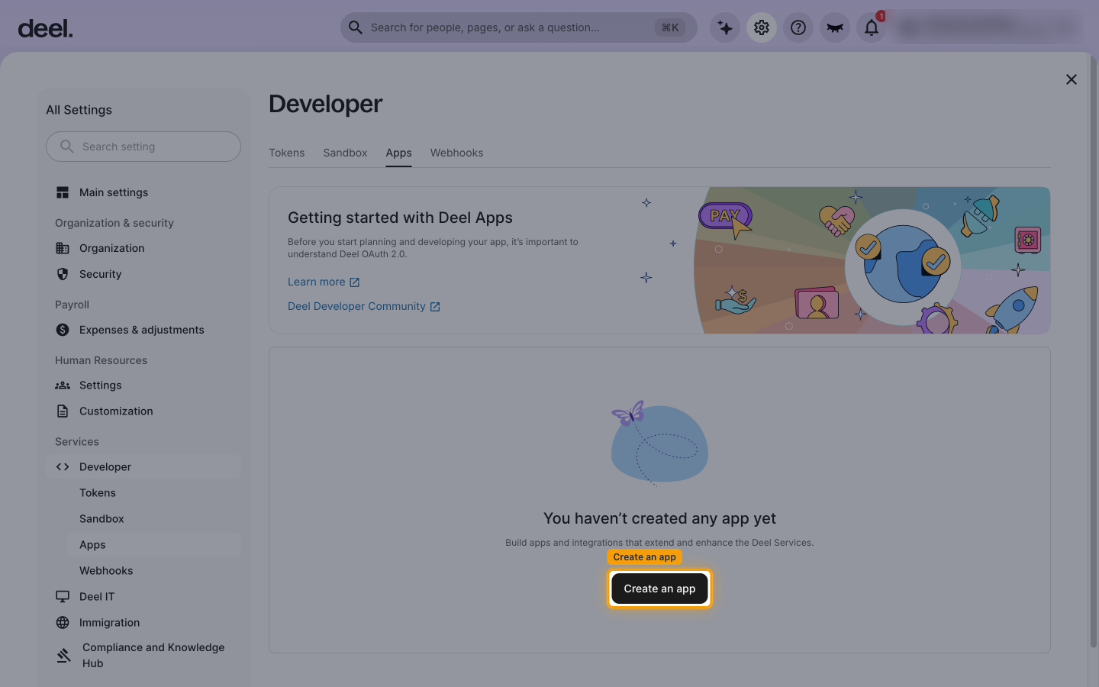The image size is (1099, 687).
Task: Click the ⌘K shortcut badge
Action: coord(670,27)
